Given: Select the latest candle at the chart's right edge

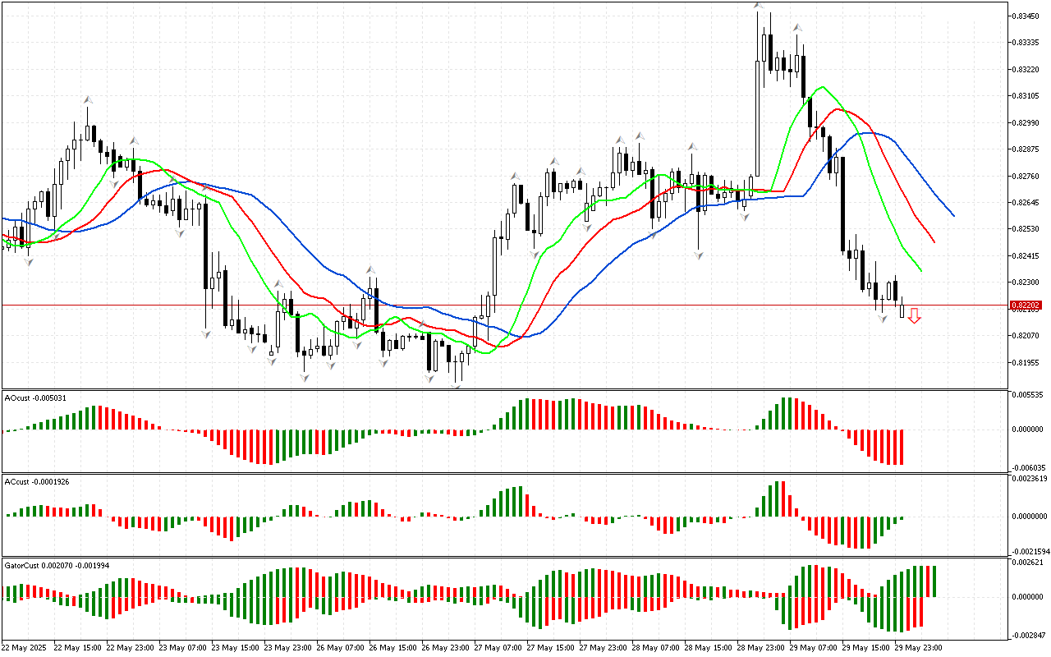Looking at the screenshot, I should click(902, 309).
